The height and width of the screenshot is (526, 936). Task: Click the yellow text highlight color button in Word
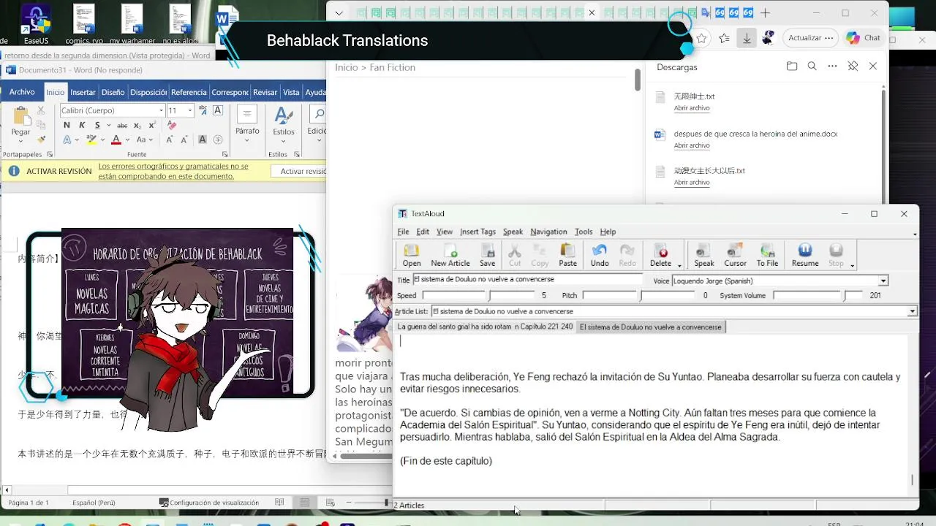click(x=91, y=140)
